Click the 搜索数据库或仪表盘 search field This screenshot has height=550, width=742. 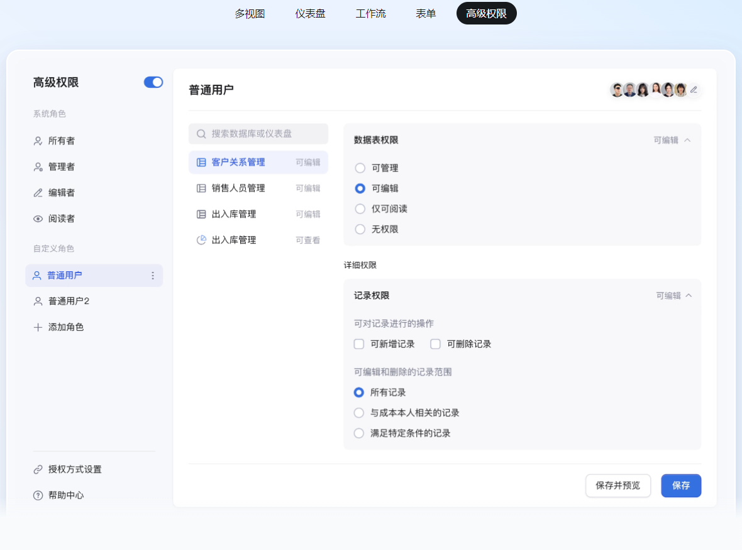258,134
